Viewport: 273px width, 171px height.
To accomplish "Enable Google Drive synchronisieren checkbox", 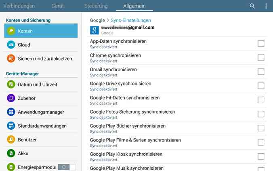I will click(261, 86).
